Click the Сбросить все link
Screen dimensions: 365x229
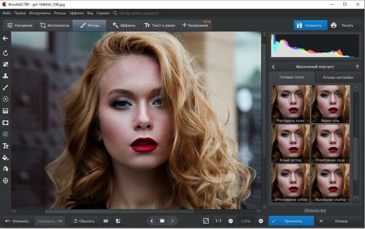point(315,210)
